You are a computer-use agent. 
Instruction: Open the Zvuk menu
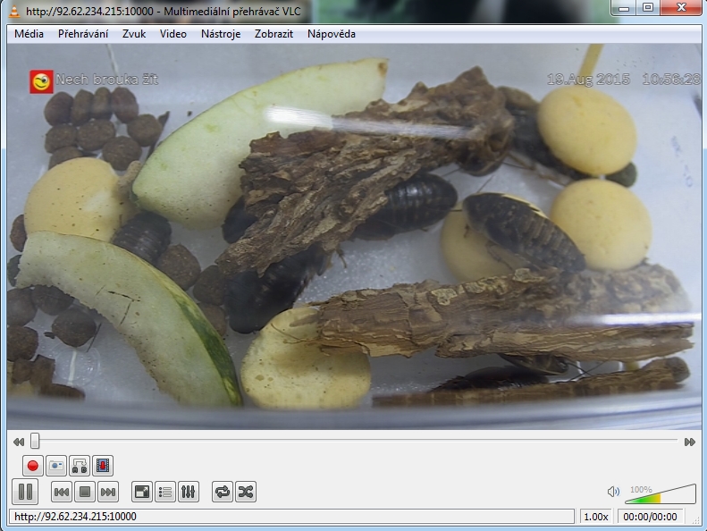(134, 34)
